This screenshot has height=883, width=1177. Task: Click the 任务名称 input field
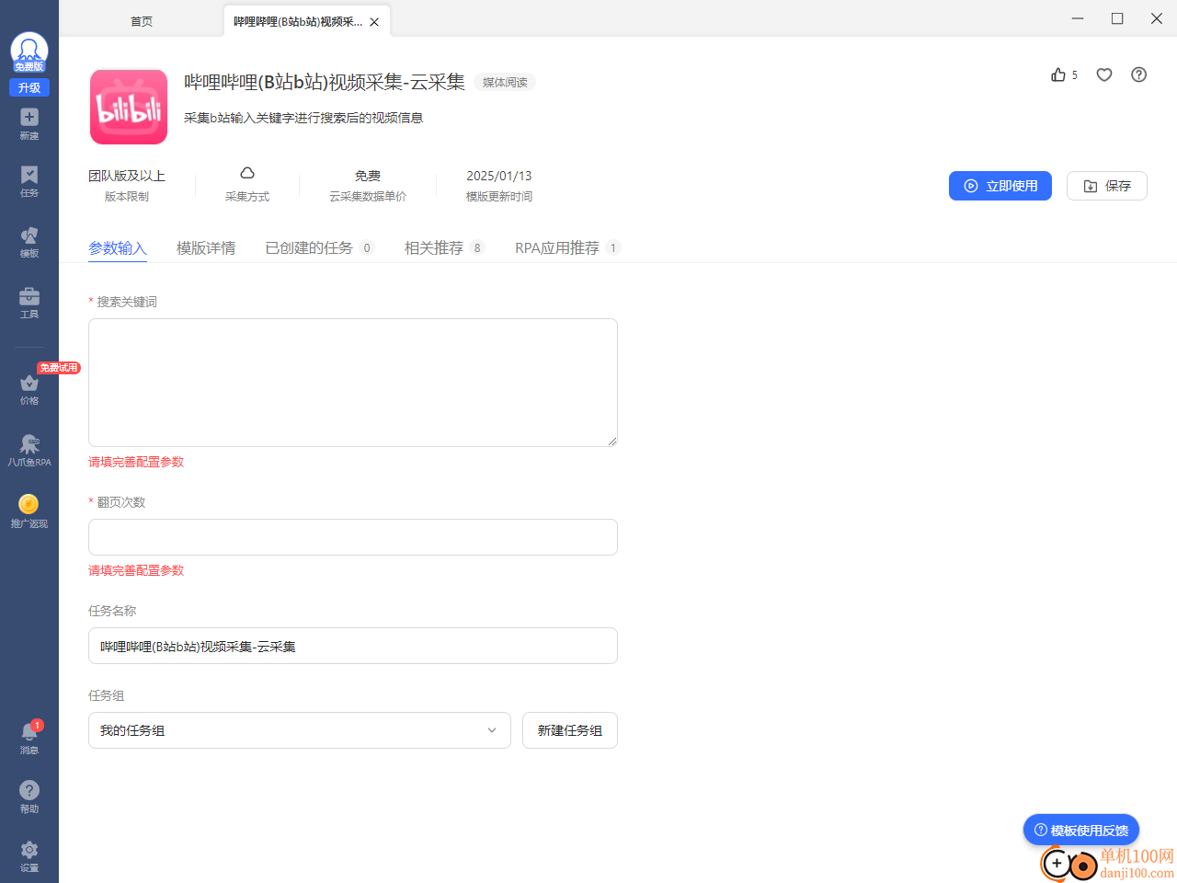[353, 646]
